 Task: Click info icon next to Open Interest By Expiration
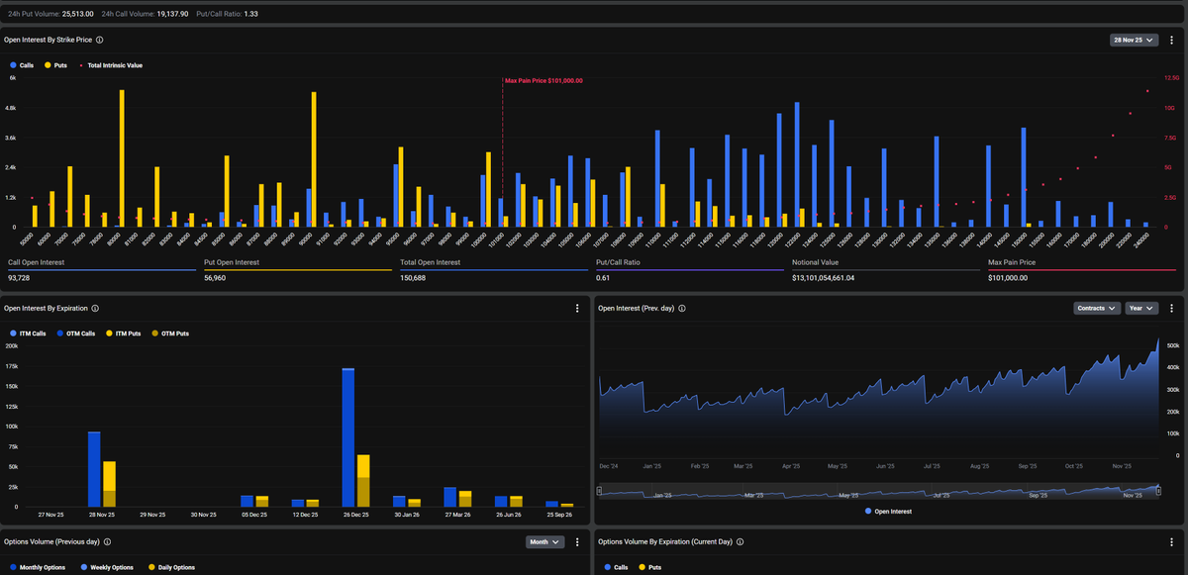pyautogui.click(x=93, y=308)
